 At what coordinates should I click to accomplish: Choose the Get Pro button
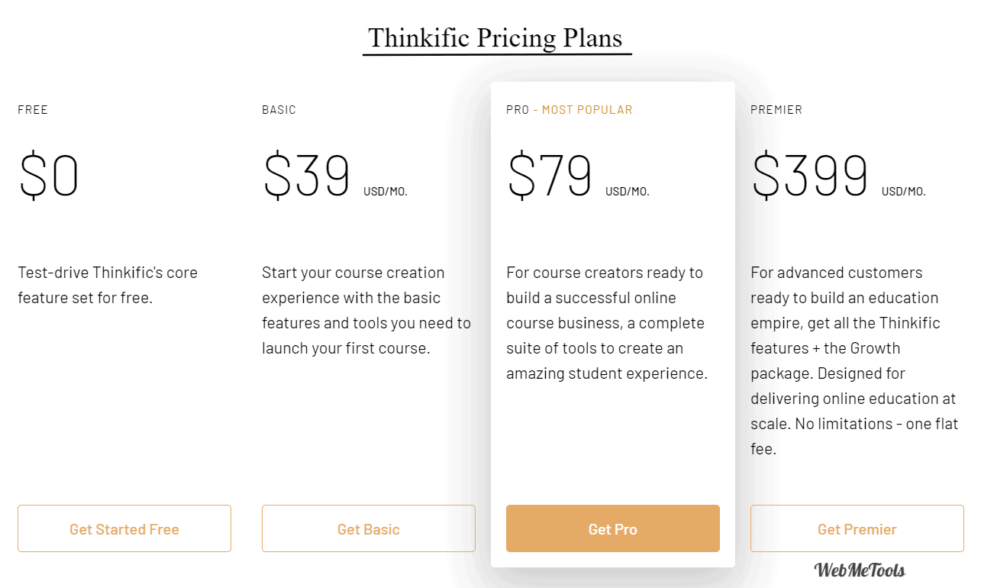pyautogui.click(x=613, y=528)
